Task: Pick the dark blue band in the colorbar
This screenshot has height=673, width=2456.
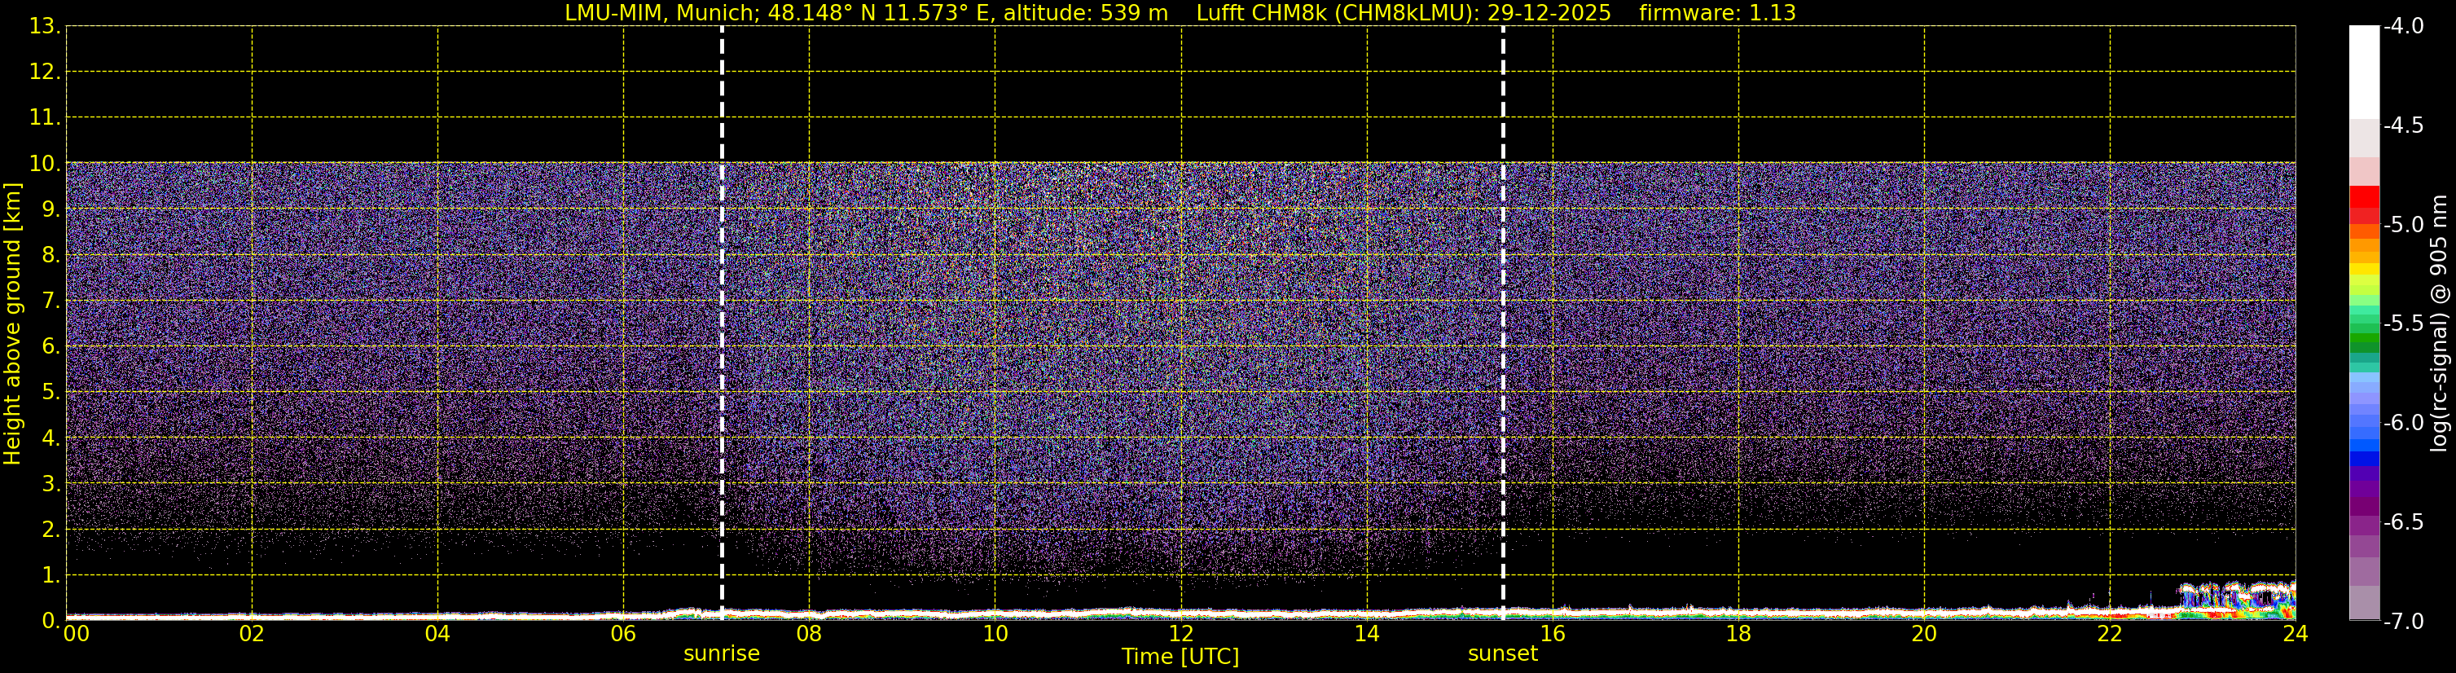Action: (2363, 460)
